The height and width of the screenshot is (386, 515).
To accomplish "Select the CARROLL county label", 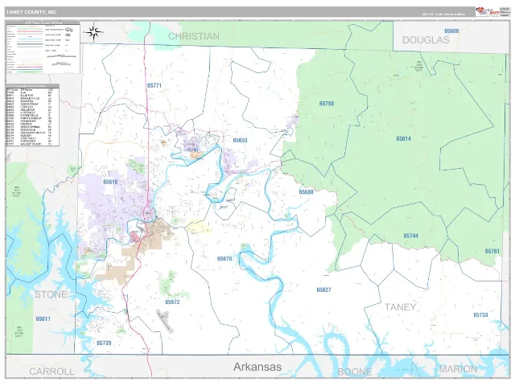I will point(51,372).
